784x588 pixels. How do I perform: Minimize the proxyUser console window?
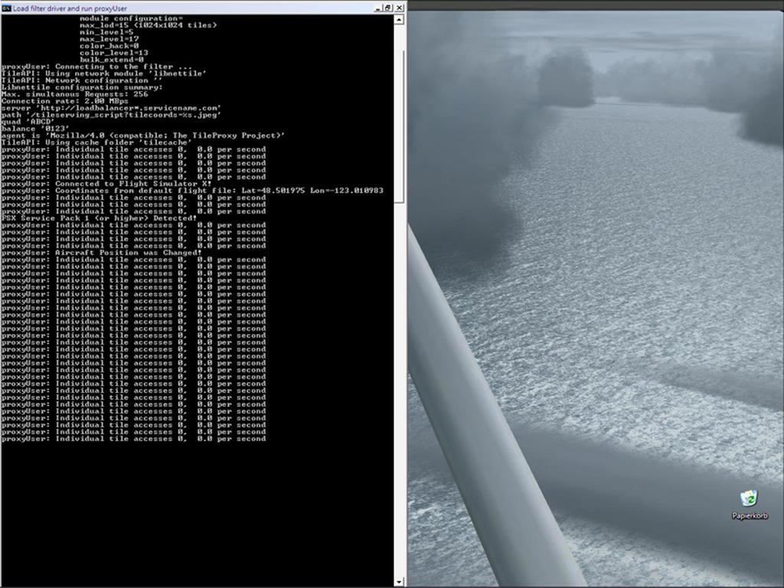coord(378,8)
